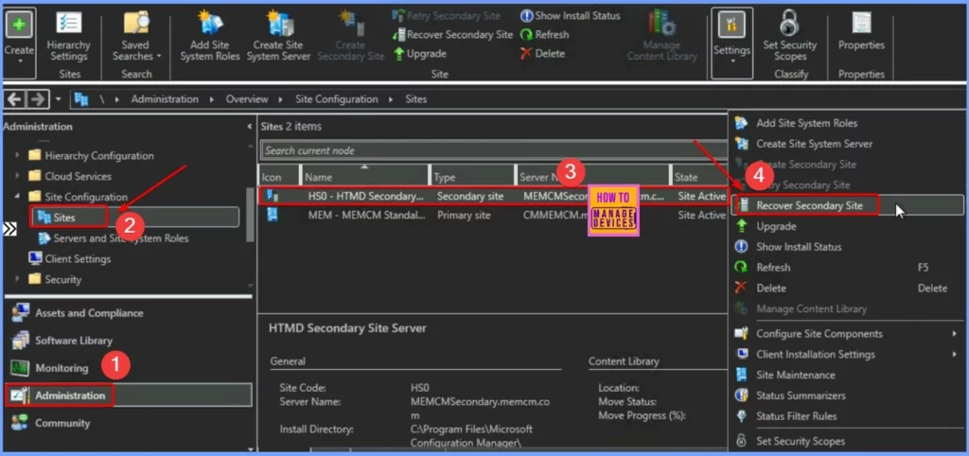The height and width of the screenshot is (456, 969).
Task: Click Set Security Scopes ribbon icon
Action: 790,37
